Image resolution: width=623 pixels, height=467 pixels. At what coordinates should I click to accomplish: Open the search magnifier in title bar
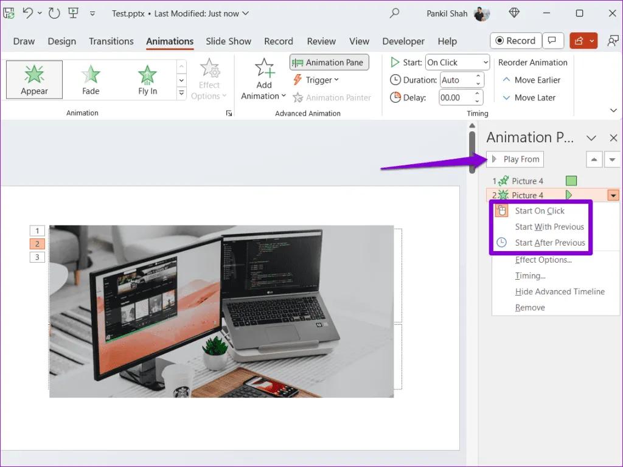395,13
